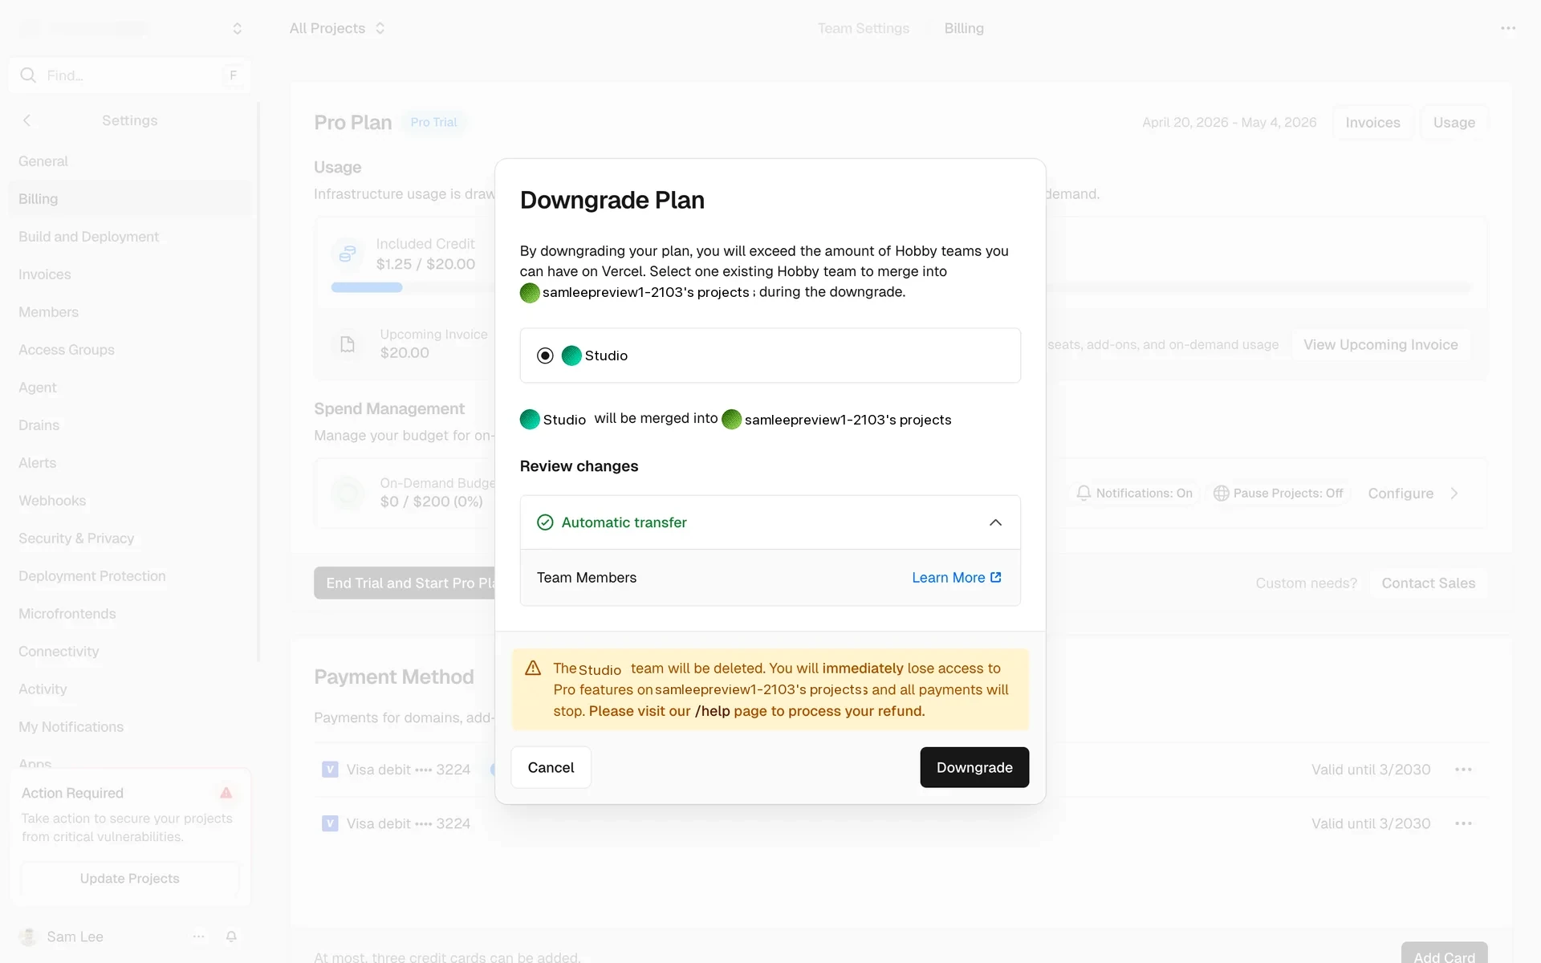Click the Usage button in Pro Plan header
Viewport: 1541px width, 963px height.
(1454, 123)
